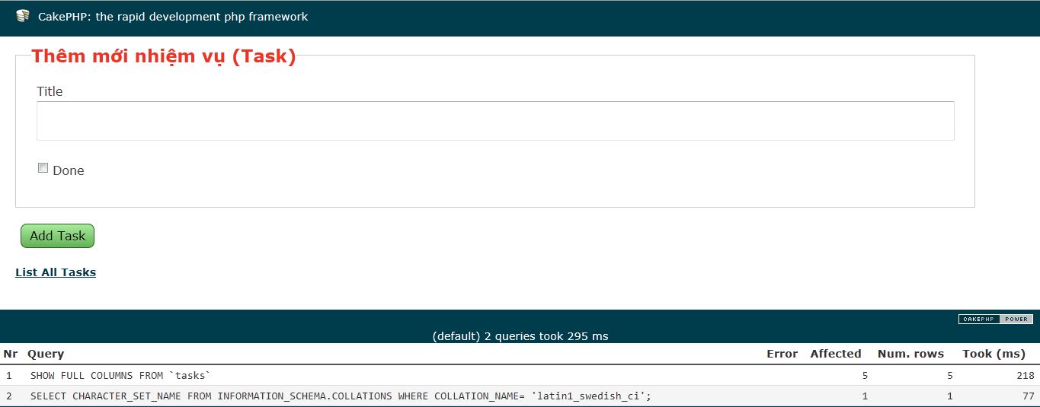Click the Query column header
The image size is (1040, 407).
[x=46, y=354]
